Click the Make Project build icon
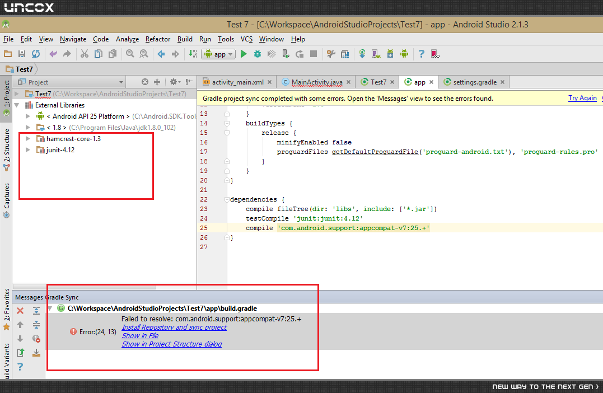The width and height of the screenshot is (603, 393). coord(193,54)
